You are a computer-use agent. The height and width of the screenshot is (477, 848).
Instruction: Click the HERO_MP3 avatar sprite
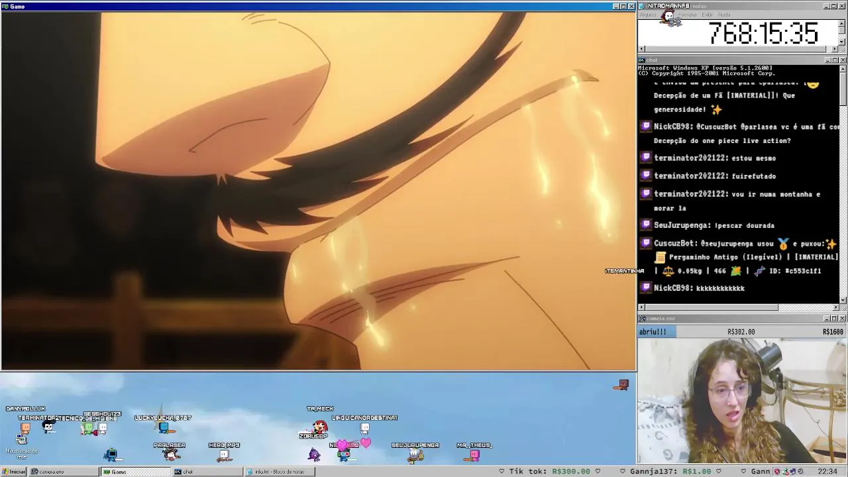pos(224,455)
